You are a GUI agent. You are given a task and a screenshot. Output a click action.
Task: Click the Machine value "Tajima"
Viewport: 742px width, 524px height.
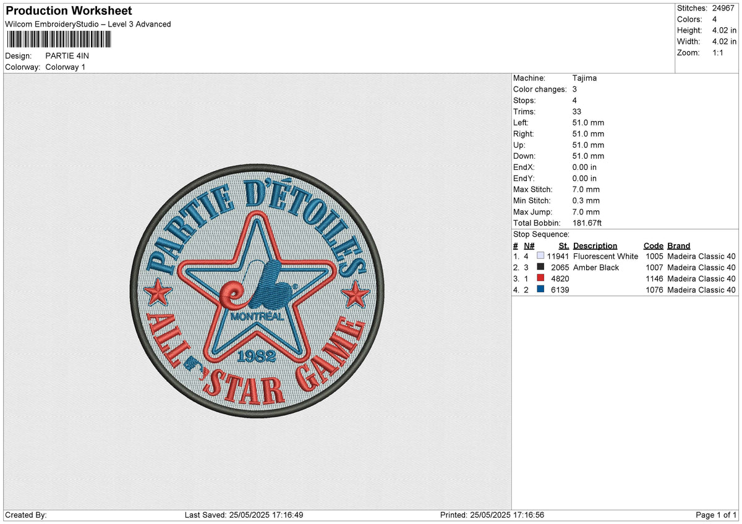click(x=584, y=78)
